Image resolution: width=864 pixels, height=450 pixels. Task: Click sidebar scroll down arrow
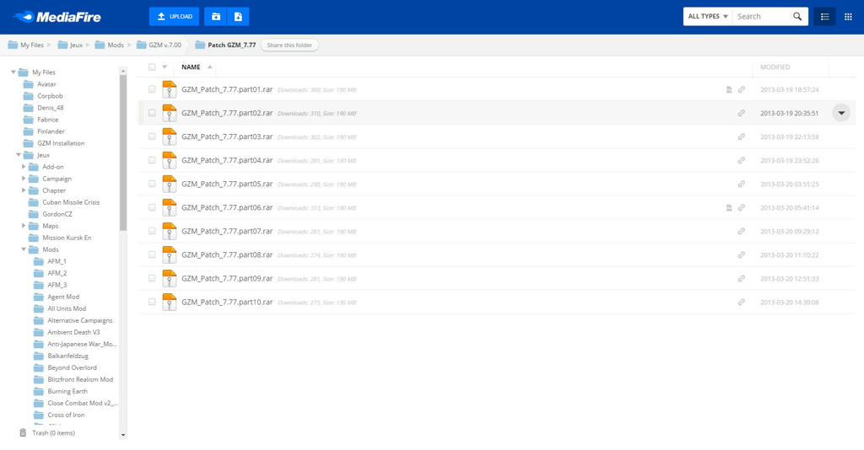(x=123, y=435)
